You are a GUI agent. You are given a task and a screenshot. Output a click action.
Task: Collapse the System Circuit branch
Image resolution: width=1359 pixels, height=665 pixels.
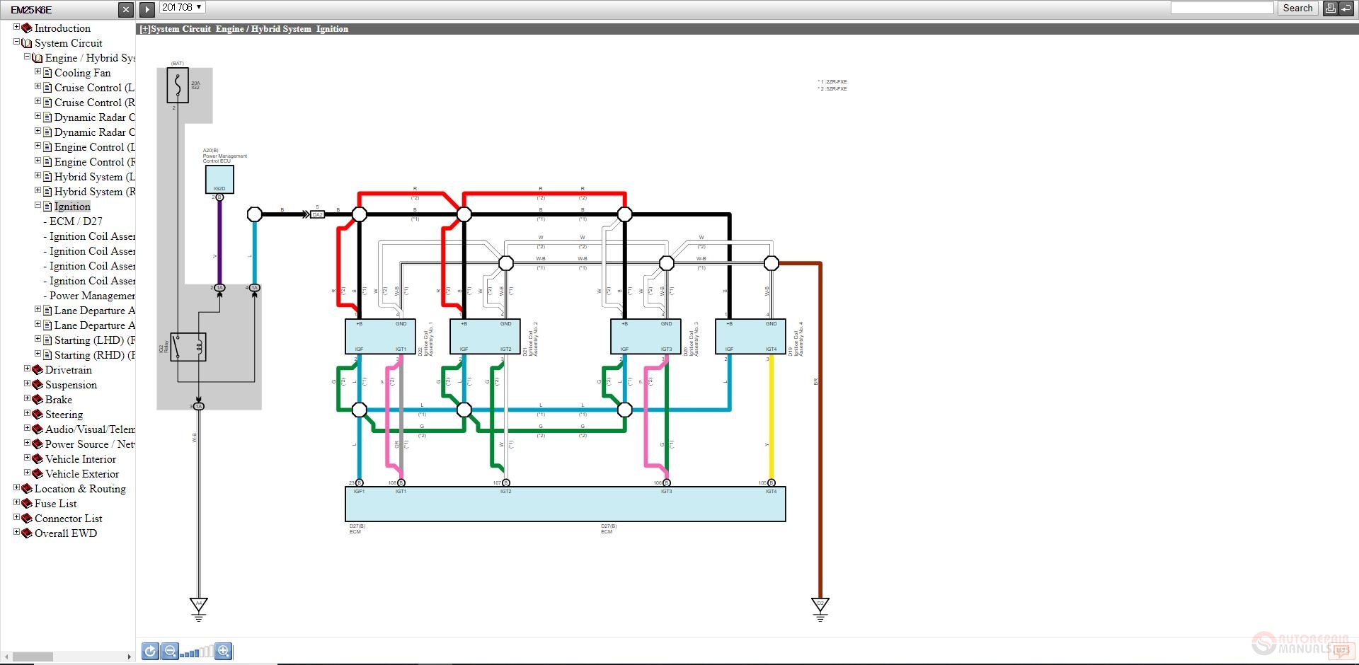(16, 42)
